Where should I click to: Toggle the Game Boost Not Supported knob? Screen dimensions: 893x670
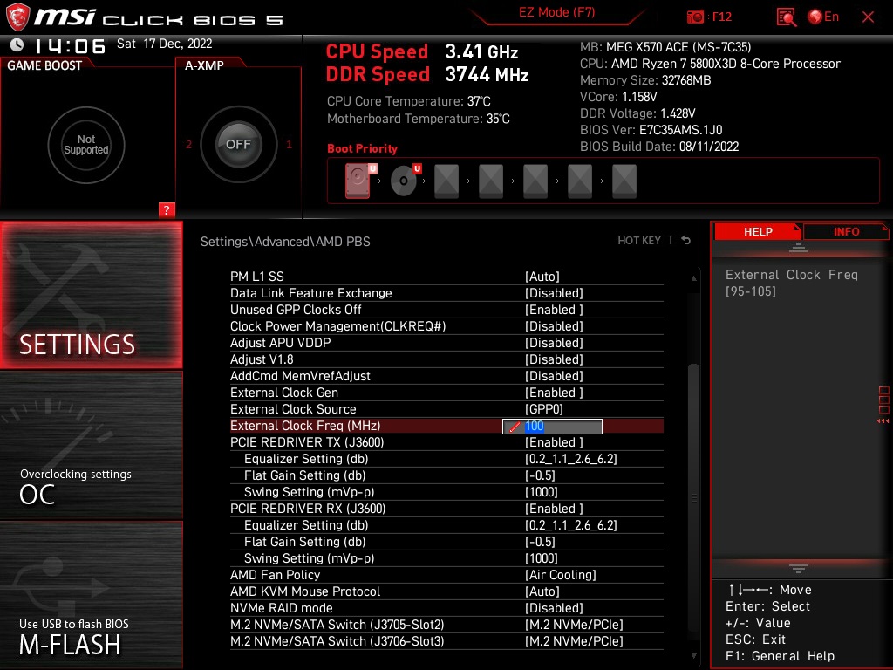click(86, 145)
